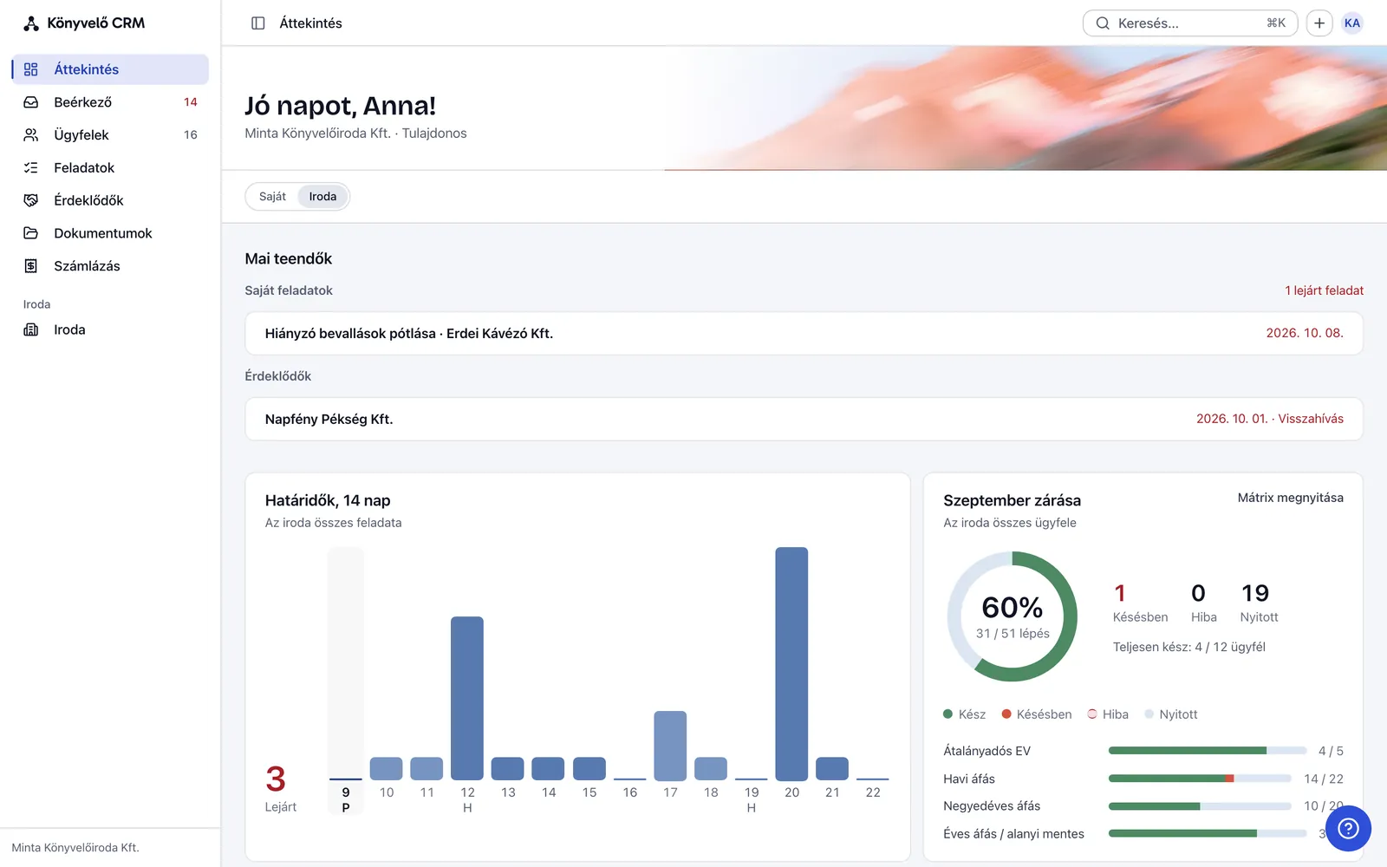Select Számlázás in the sidebar
Screen dimensions: 1387x867
pyautogui.click(x=110, y=266)
